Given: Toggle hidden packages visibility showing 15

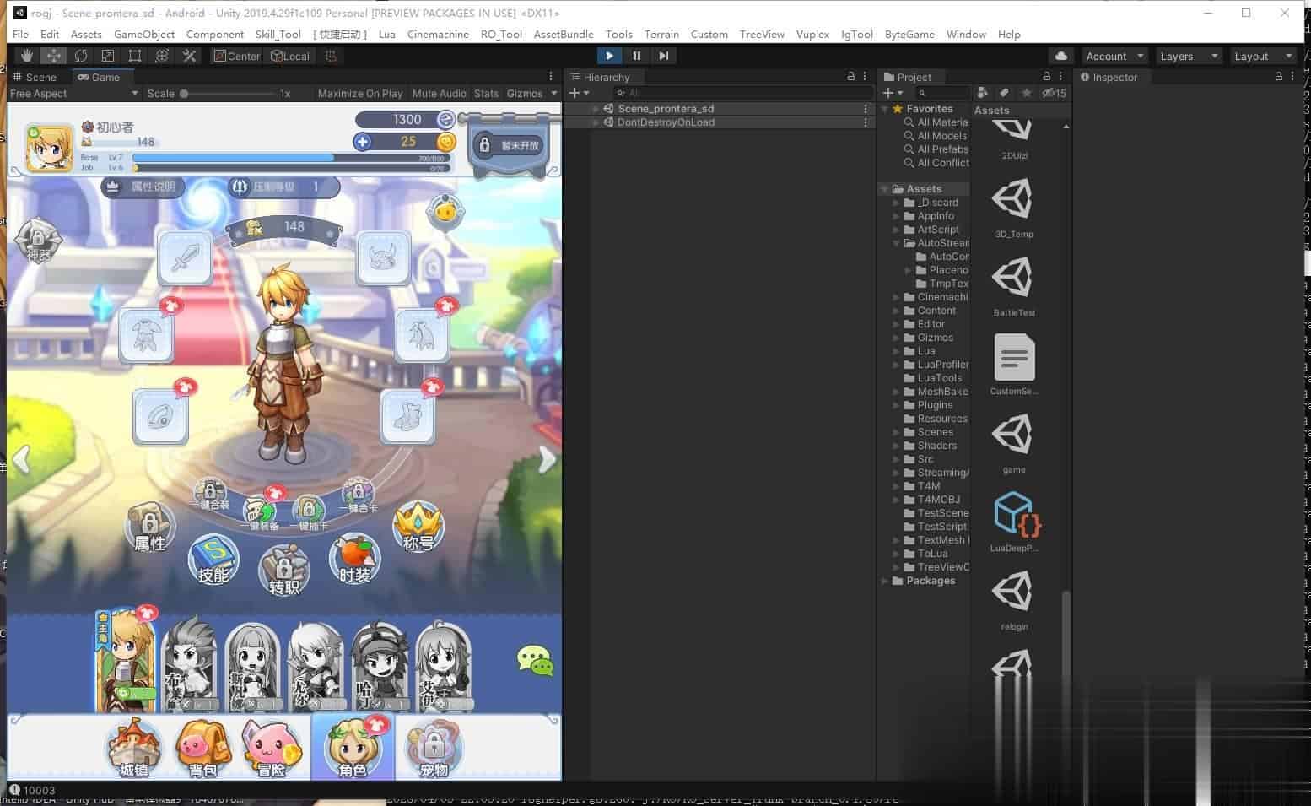Looking at the screenshot, I should pyautogui.click(x=1055, y=93).
